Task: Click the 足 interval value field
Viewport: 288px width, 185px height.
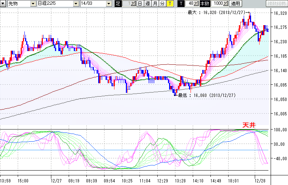Action: pyautogui.click(x=126, y=4)
